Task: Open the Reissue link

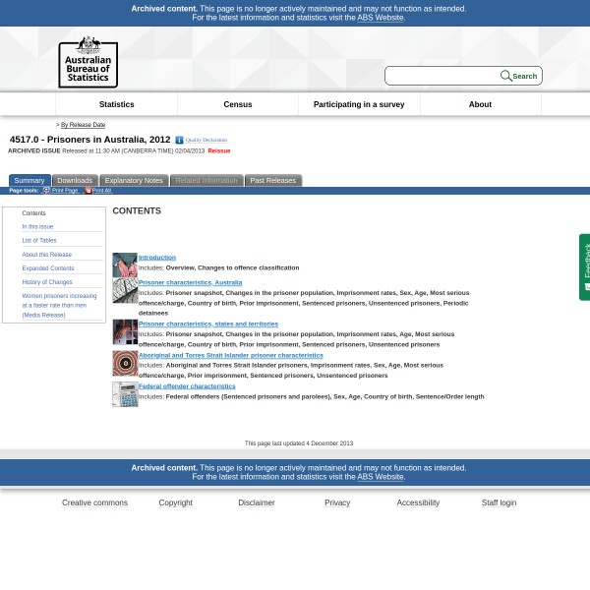Action: coord(218,151)
